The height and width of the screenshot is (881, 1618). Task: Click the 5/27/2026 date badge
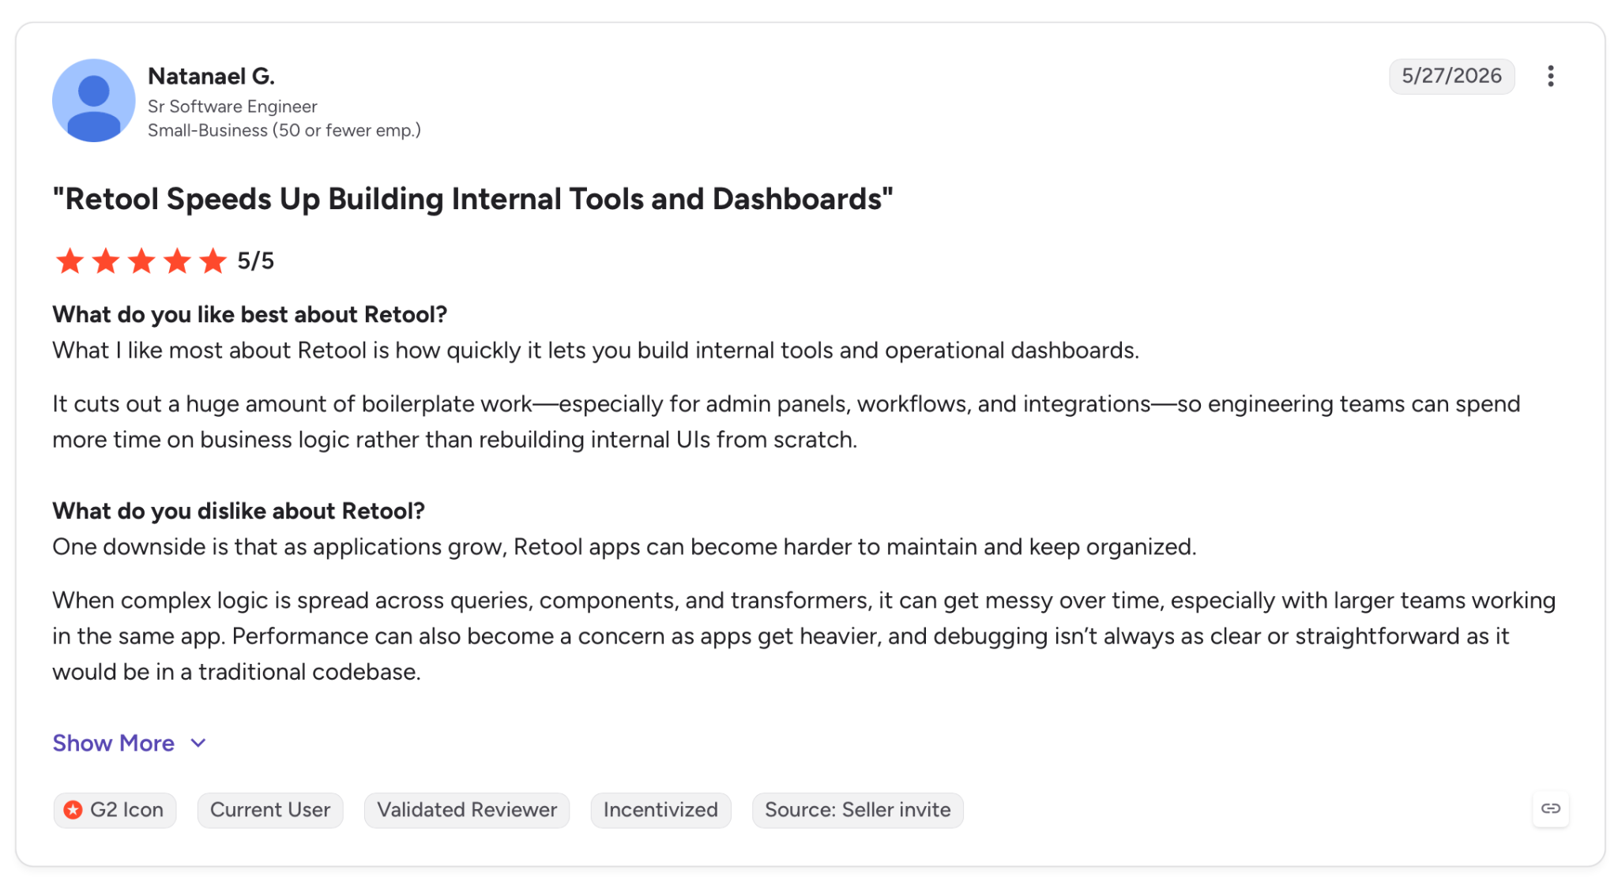point(1451,77)
